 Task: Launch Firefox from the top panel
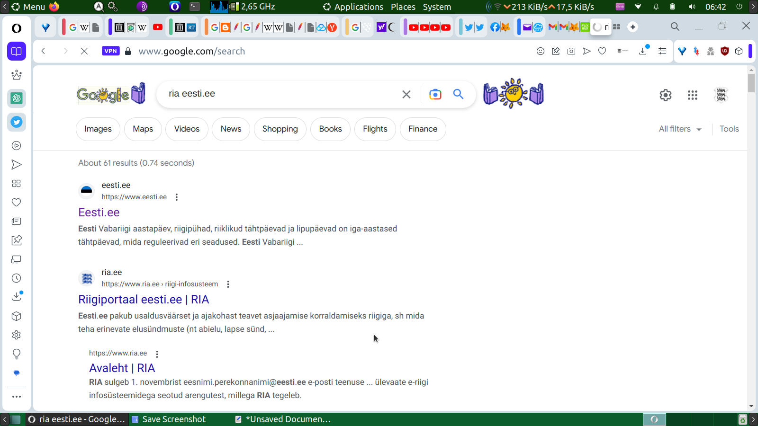pyautogui.click(x=54, y=7)
